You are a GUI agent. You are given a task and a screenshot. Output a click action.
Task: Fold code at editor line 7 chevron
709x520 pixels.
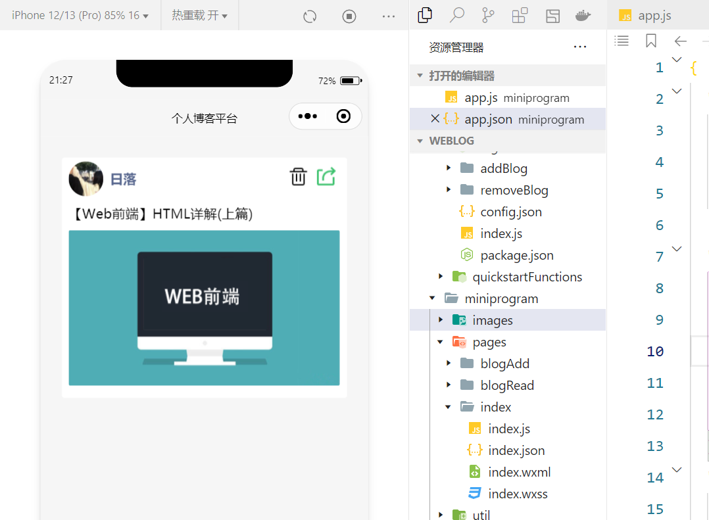click(x=676, y=249)
